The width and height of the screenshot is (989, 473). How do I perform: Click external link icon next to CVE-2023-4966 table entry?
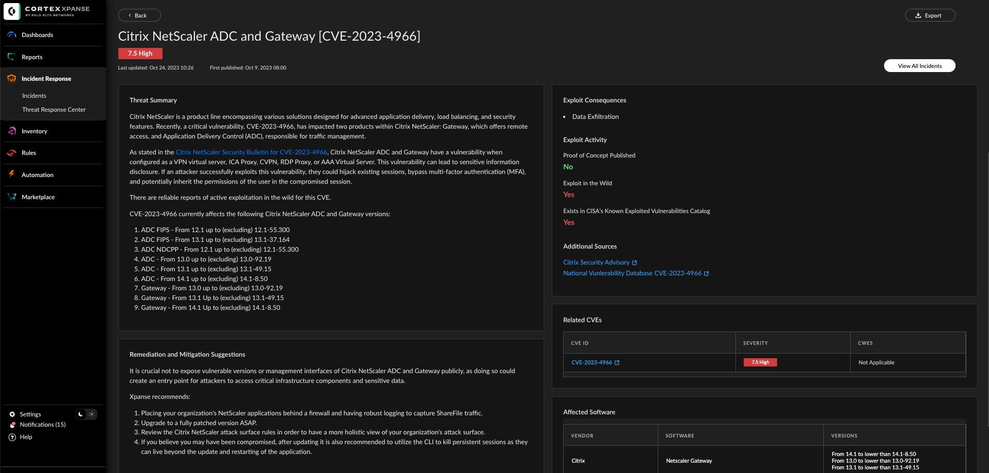[617, 363]
